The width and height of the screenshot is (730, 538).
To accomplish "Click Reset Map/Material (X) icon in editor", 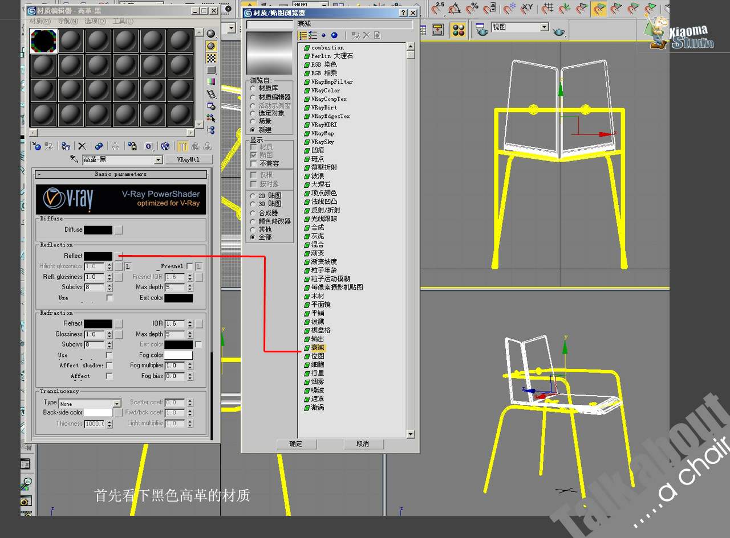I will [x=82, y=146].
